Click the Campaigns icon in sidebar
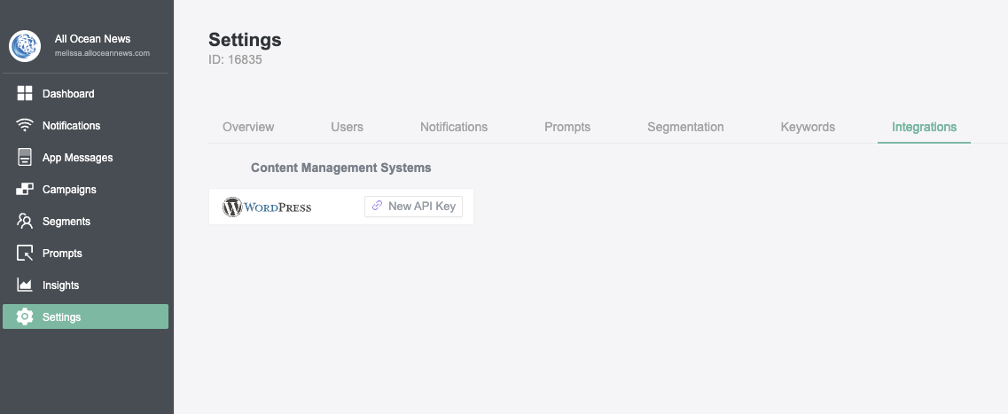This screenshot has height=414, width=1008. point(25,190)
